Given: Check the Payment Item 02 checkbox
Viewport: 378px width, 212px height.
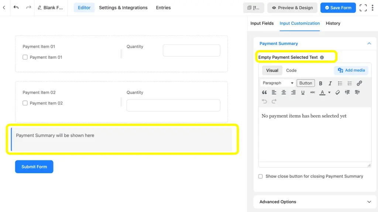Looking at the screenshot, I should 25,103.
